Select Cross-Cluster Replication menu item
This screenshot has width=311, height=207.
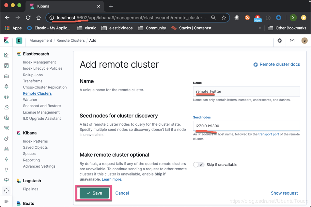coord(45,87)
